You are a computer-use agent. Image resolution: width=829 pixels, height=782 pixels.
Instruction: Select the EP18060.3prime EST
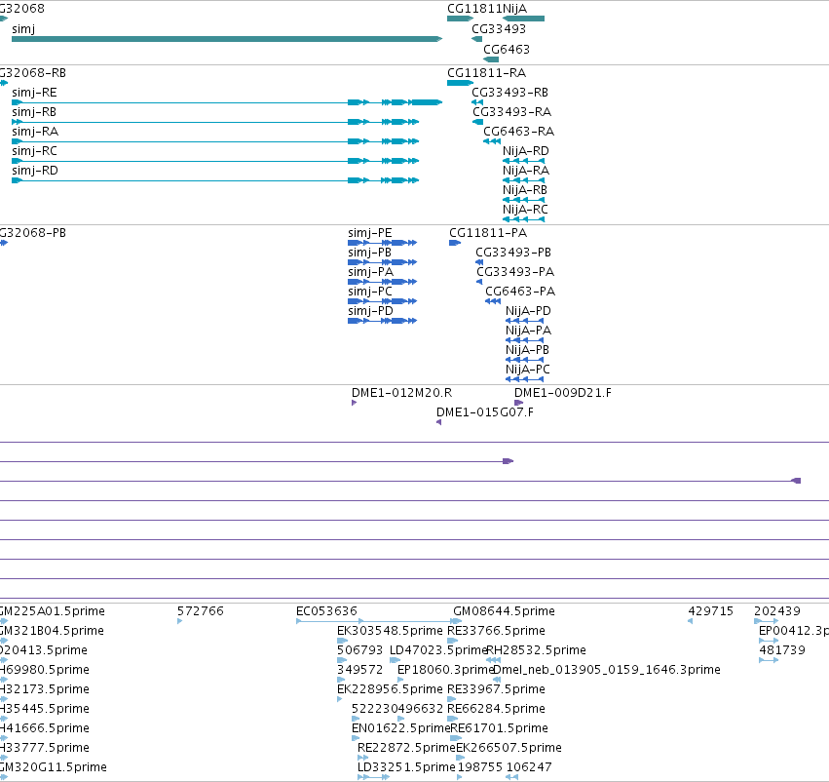400,680
